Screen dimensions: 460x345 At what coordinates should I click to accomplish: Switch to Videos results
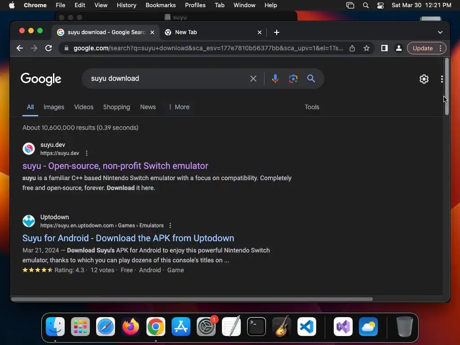84,107
